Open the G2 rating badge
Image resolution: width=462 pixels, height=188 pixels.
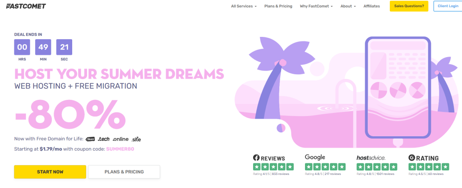423,158
